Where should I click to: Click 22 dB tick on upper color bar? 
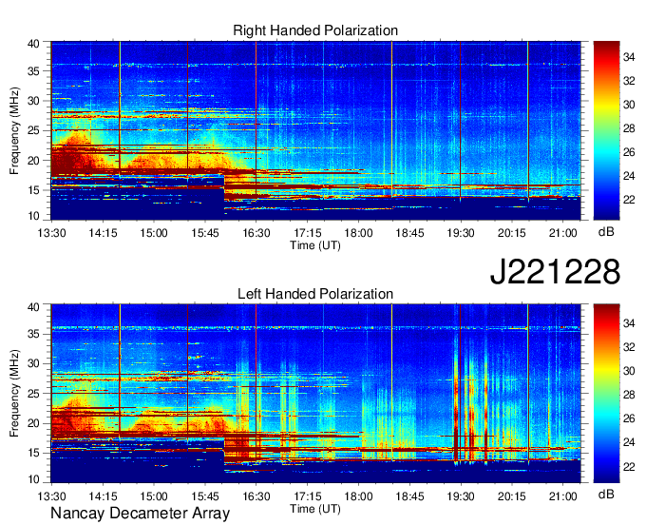coord(629,200)
